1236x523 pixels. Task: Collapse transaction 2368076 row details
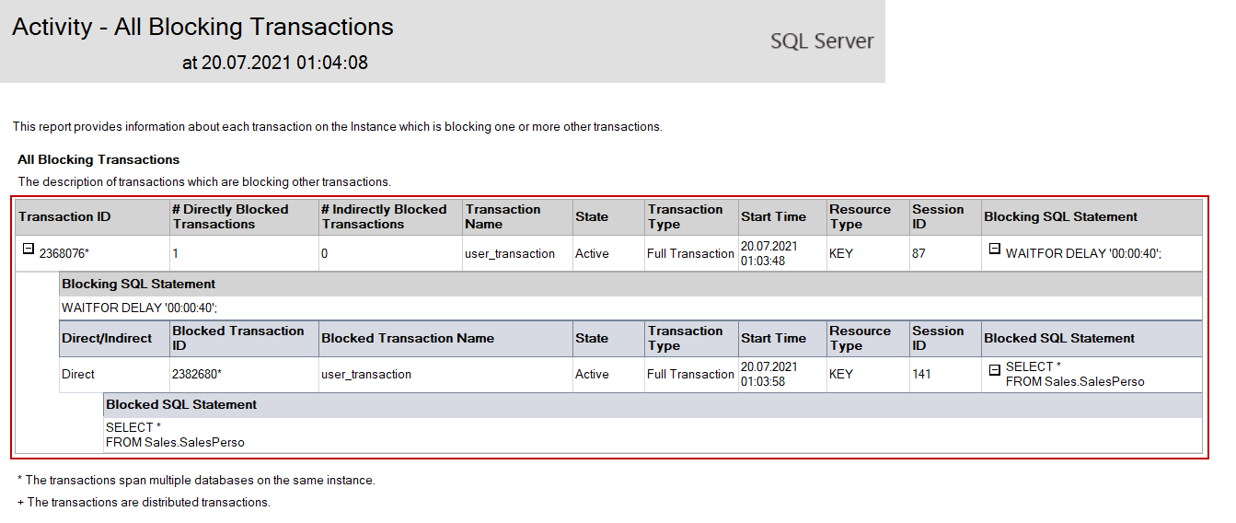click(x=29, y=250)
